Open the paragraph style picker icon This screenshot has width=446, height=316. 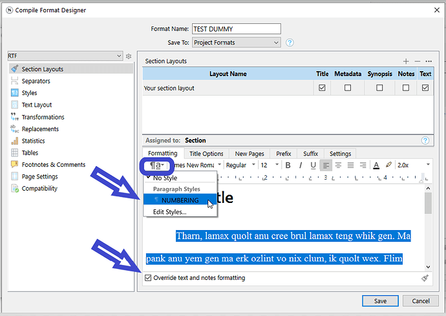coord(156,165)
